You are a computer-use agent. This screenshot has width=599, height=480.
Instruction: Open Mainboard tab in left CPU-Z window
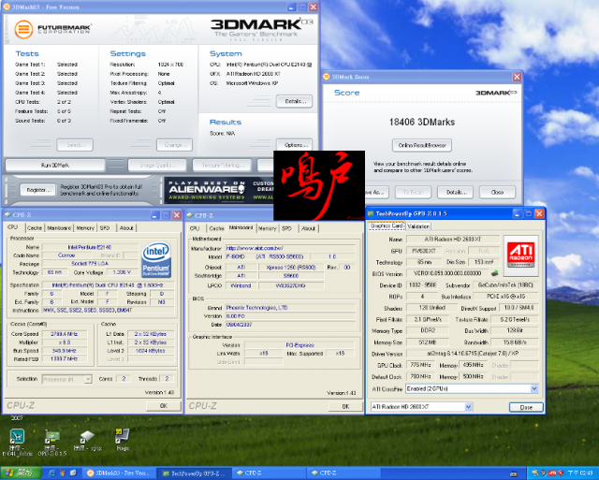(x=59, y=228)
